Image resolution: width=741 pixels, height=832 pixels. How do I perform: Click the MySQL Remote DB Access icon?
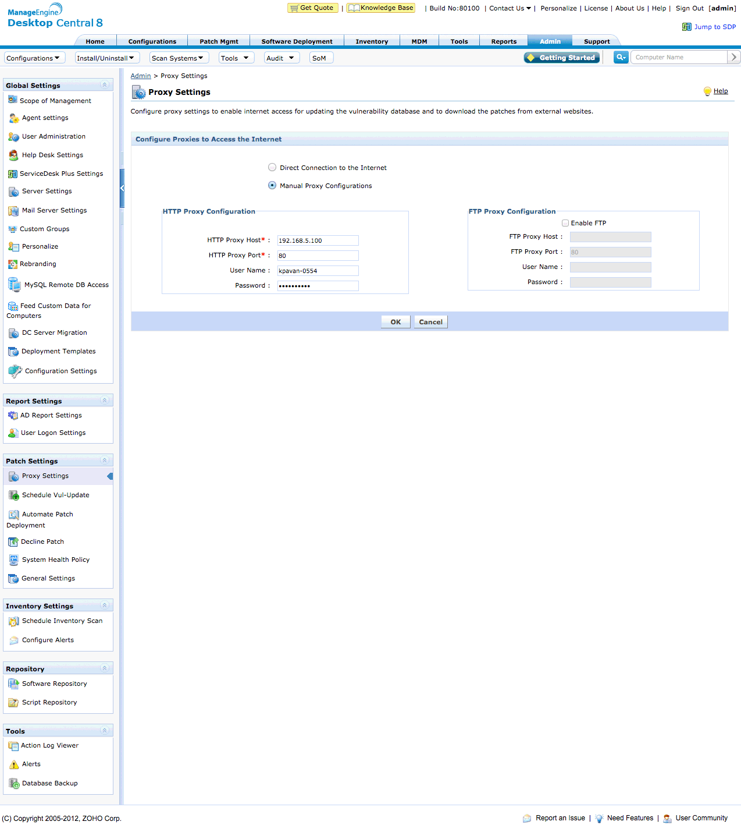point(14,284)
